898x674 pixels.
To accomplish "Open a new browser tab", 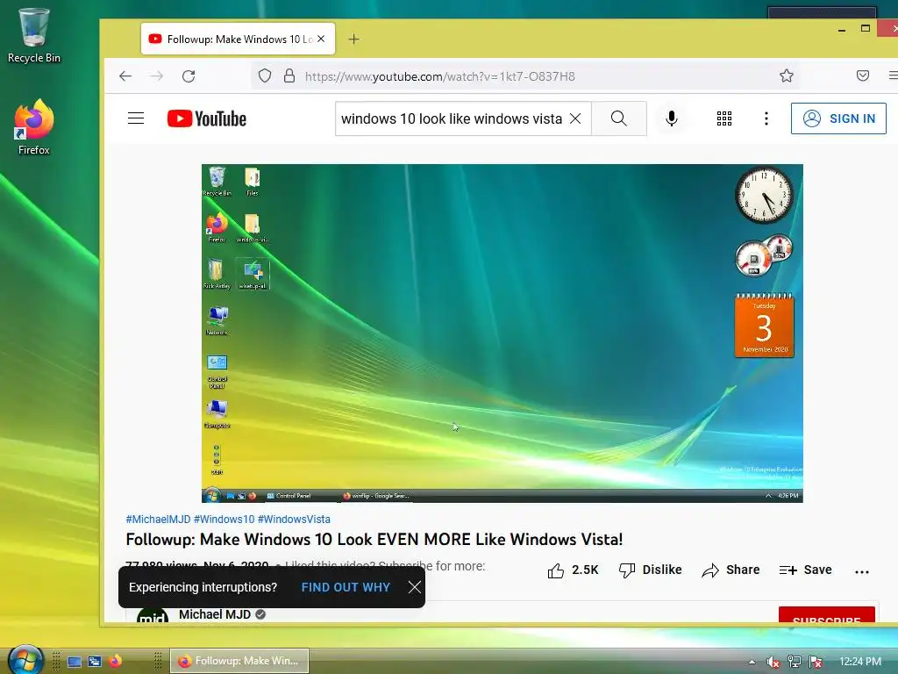I will 354,39.
